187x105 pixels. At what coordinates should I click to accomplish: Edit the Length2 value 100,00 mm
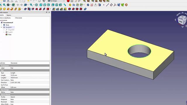[30, 78]
